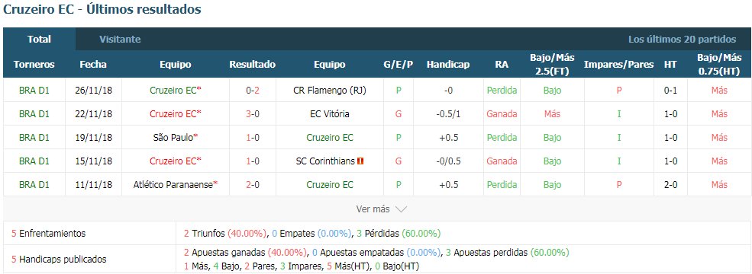This screenshot has height=274, width=752.
Task: Open the 2-0 result on 11/11/18
Action: click(x=252, y=185)
